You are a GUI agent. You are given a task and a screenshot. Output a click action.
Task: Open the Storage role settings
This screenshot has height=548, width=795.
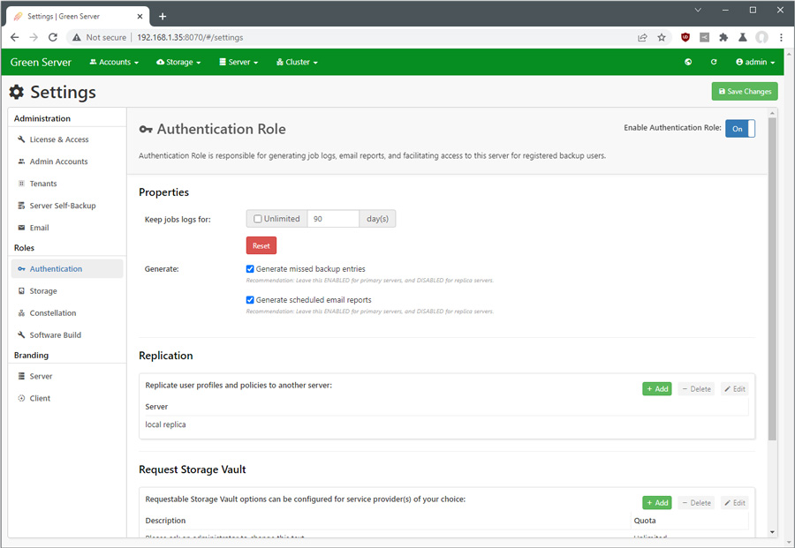click(67, 291)
